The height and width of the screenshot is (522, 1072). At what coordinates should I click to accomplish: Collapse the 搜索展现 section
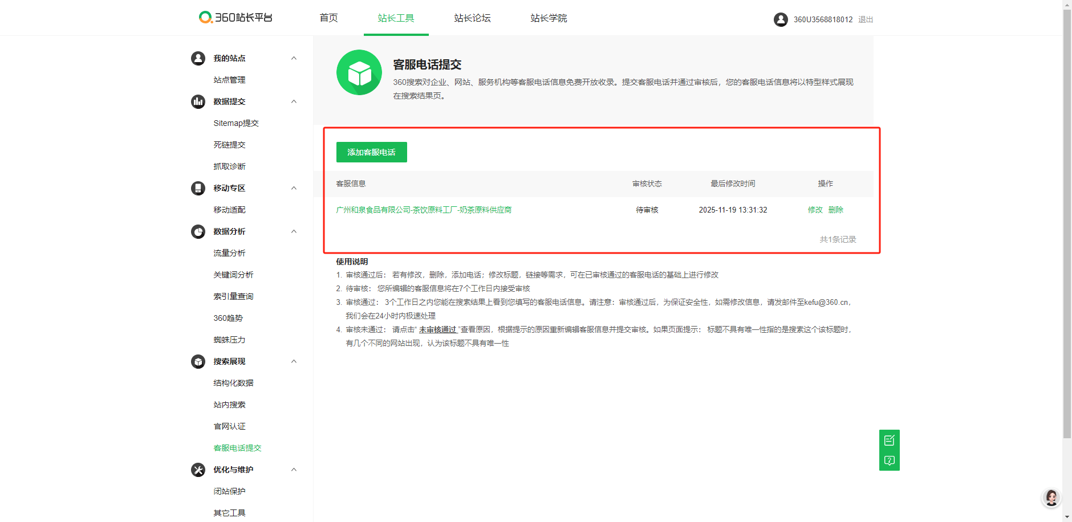coord(294,361)
